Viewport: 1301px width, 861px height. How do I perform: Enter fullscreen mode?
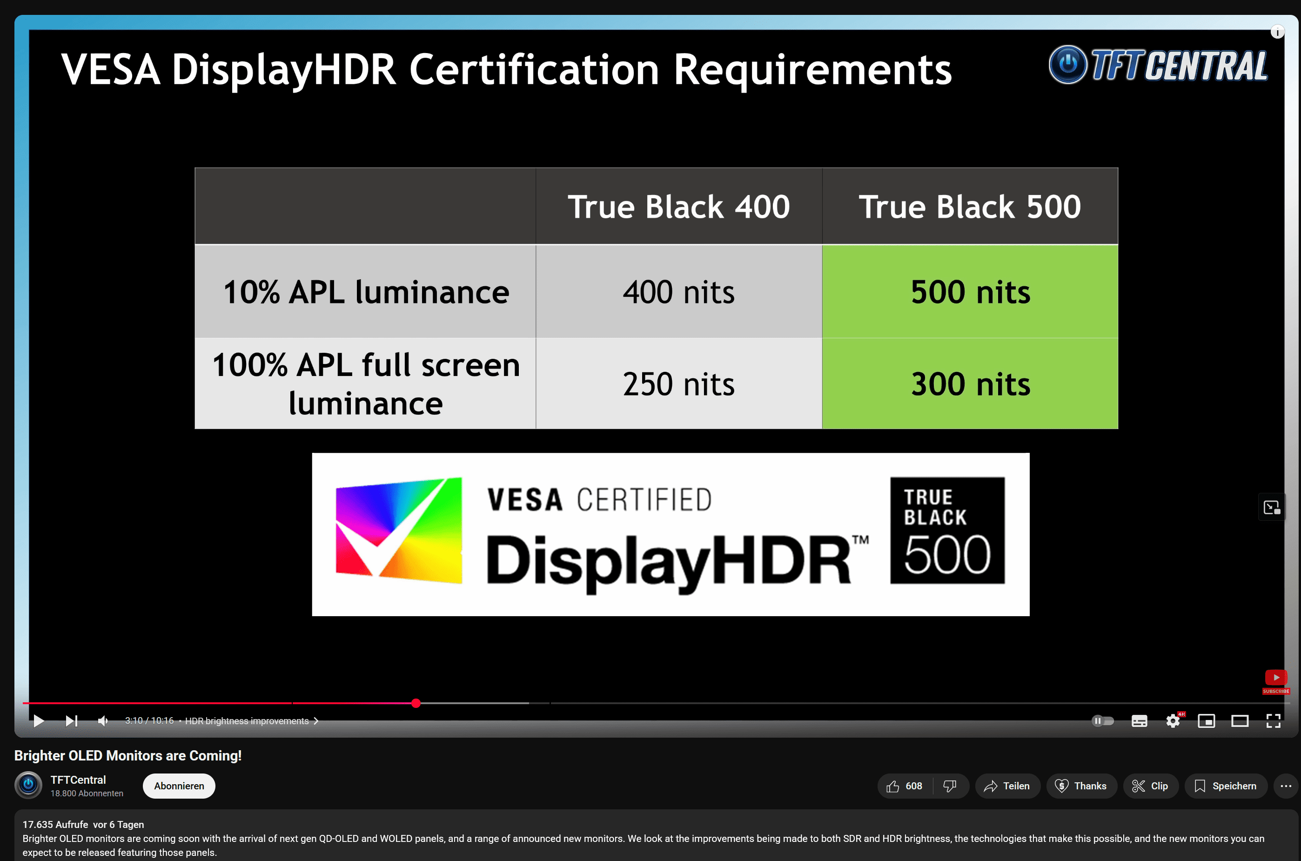pos(1273,720)
